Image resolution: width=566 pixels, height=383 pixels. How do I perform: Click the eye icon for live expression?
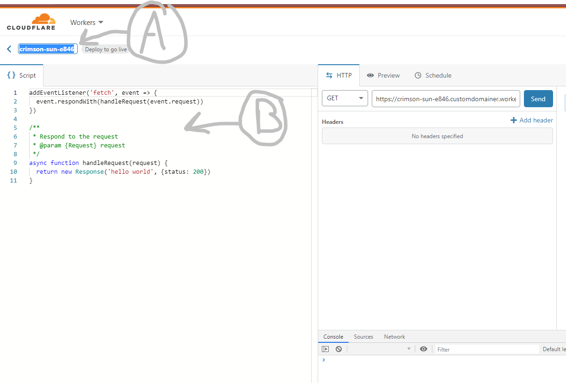(423, 349)
